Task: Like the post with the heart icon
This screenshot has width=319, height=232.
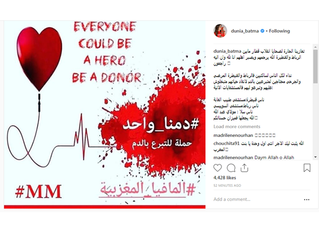Action: point(217,168)
